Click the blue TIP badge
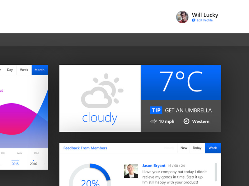The height and width of the screenshot is (186, 249). 156,110
